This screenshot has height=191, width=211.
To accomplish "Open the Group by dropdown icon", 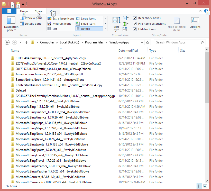I will pyautogui.click(x=126, y=18).
